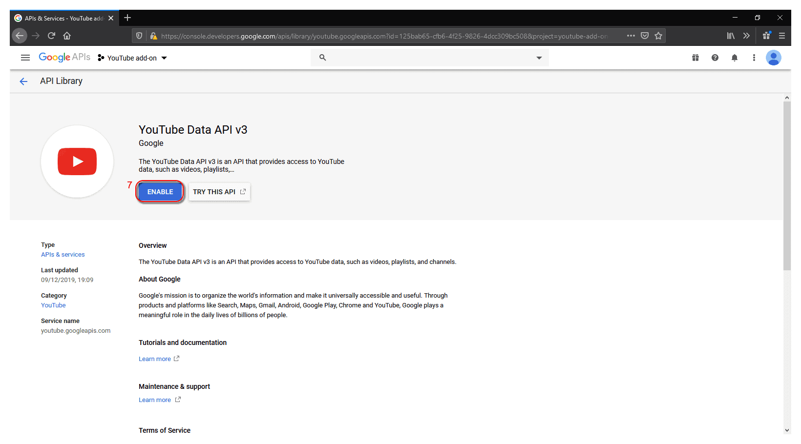Click Learn more under Tutorials and documentation
Viewport: 801px width, 444px height.
coord(155,359)
